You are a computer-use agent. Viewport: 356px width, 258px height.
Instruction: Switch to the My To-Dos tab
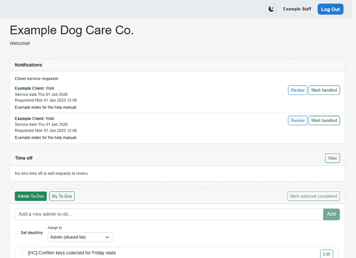click(x=62, y=196)
